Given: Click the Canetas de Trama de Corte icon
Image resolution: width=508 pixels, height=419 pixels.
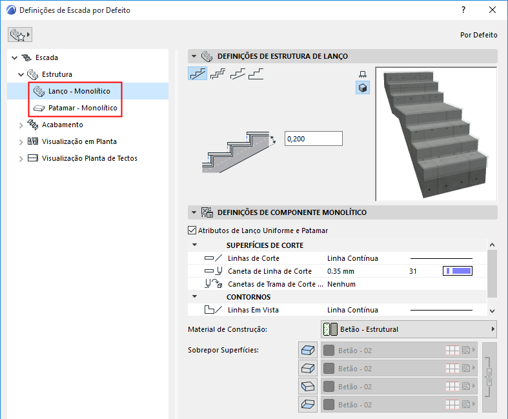Looking at the screenshot, I should pyautogui.click(x=213, y=284).
